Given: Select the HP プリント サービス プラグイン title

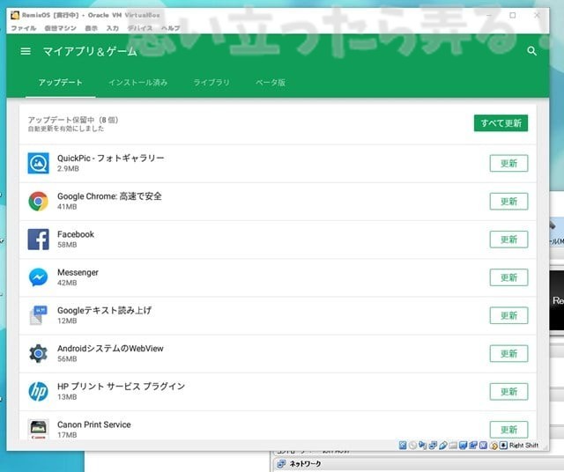Looking at the screenshot, I should coord(121,387).
